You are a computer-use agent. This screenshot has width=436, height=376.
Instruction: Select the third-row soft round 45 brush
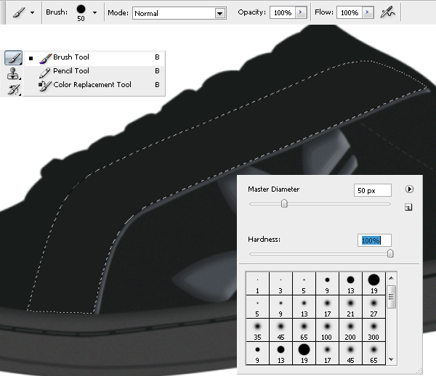click(280, 330)
